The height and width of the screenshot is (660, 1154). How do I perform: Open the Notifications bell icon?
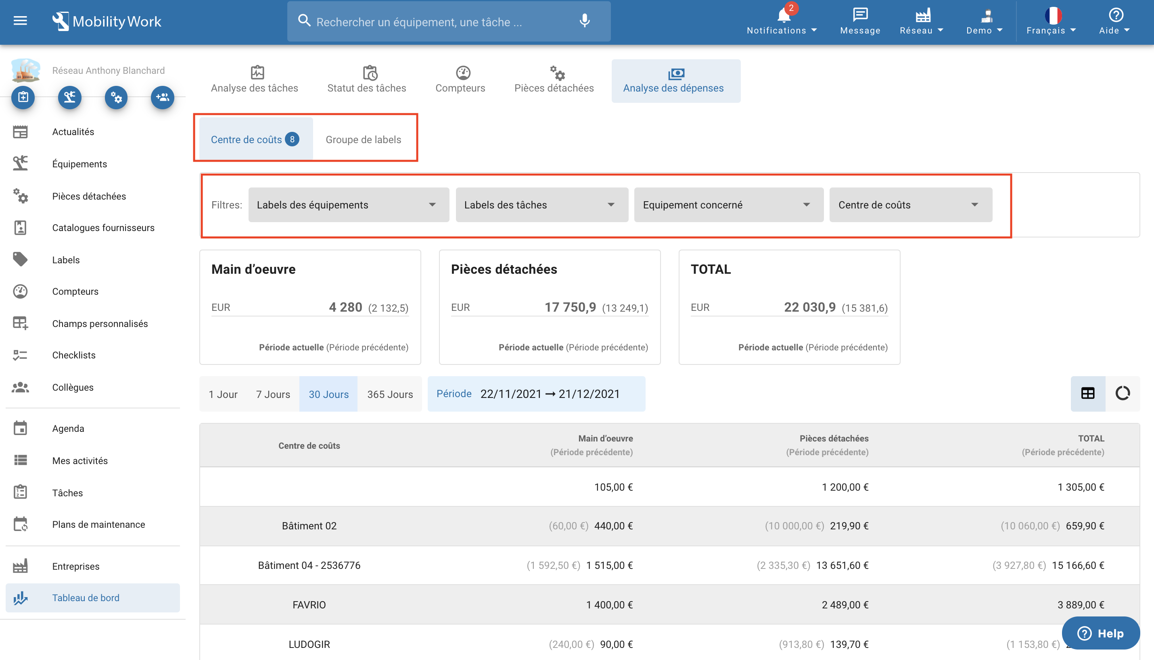click(x=784, y=16)
